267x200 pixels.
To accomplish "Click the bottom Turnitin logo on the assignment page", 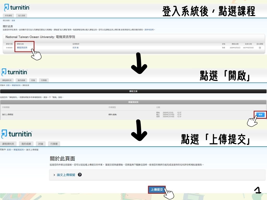I will (x=16, y=134).
